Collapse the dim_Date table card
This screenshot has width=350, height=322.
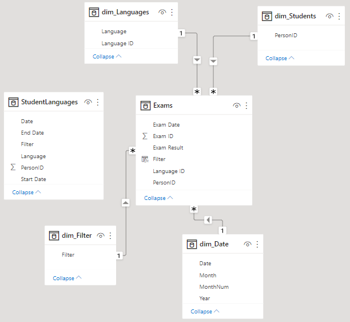point(205,312)
